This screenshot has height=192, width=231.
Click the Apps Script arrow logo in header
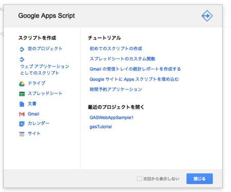[207, 16]
